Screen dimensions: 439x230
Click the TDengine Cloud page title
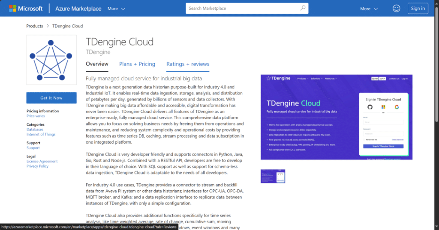(x=120, y=42)
